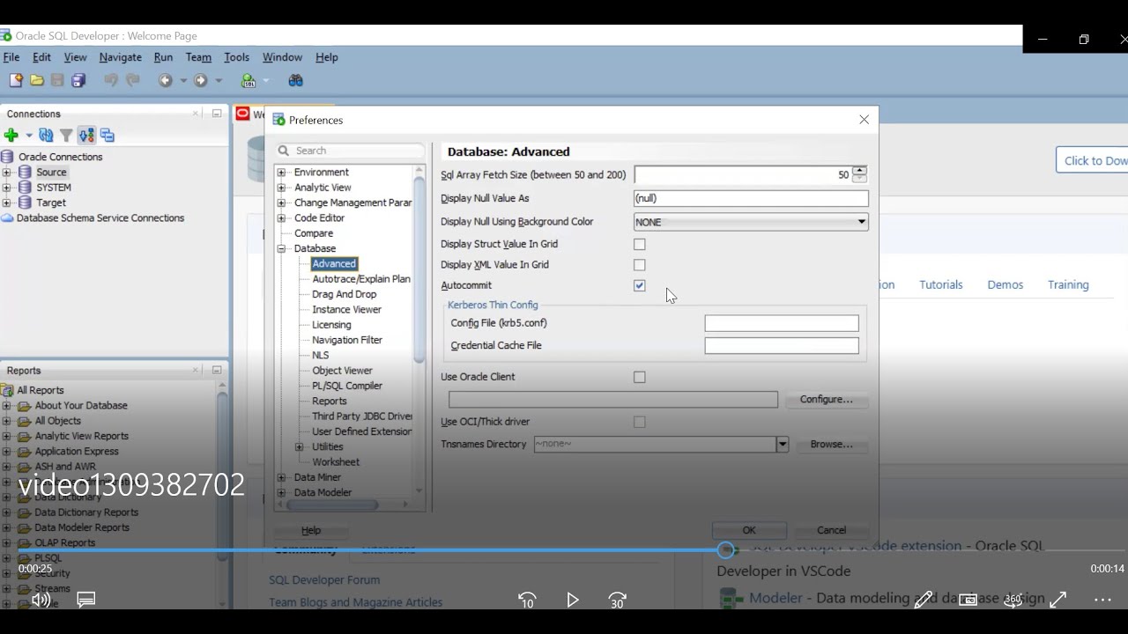
Task: Close the Preferences dialog with X
Action: [864, 120]
